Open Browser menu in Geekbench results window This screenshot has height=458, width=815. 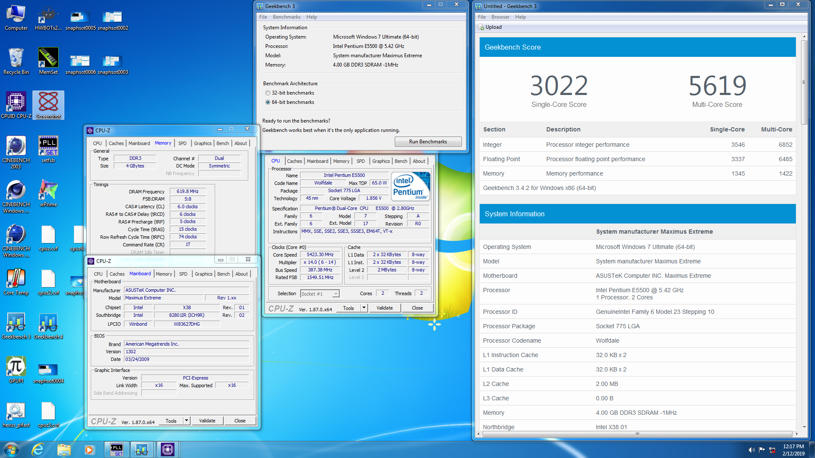[500, 17]
